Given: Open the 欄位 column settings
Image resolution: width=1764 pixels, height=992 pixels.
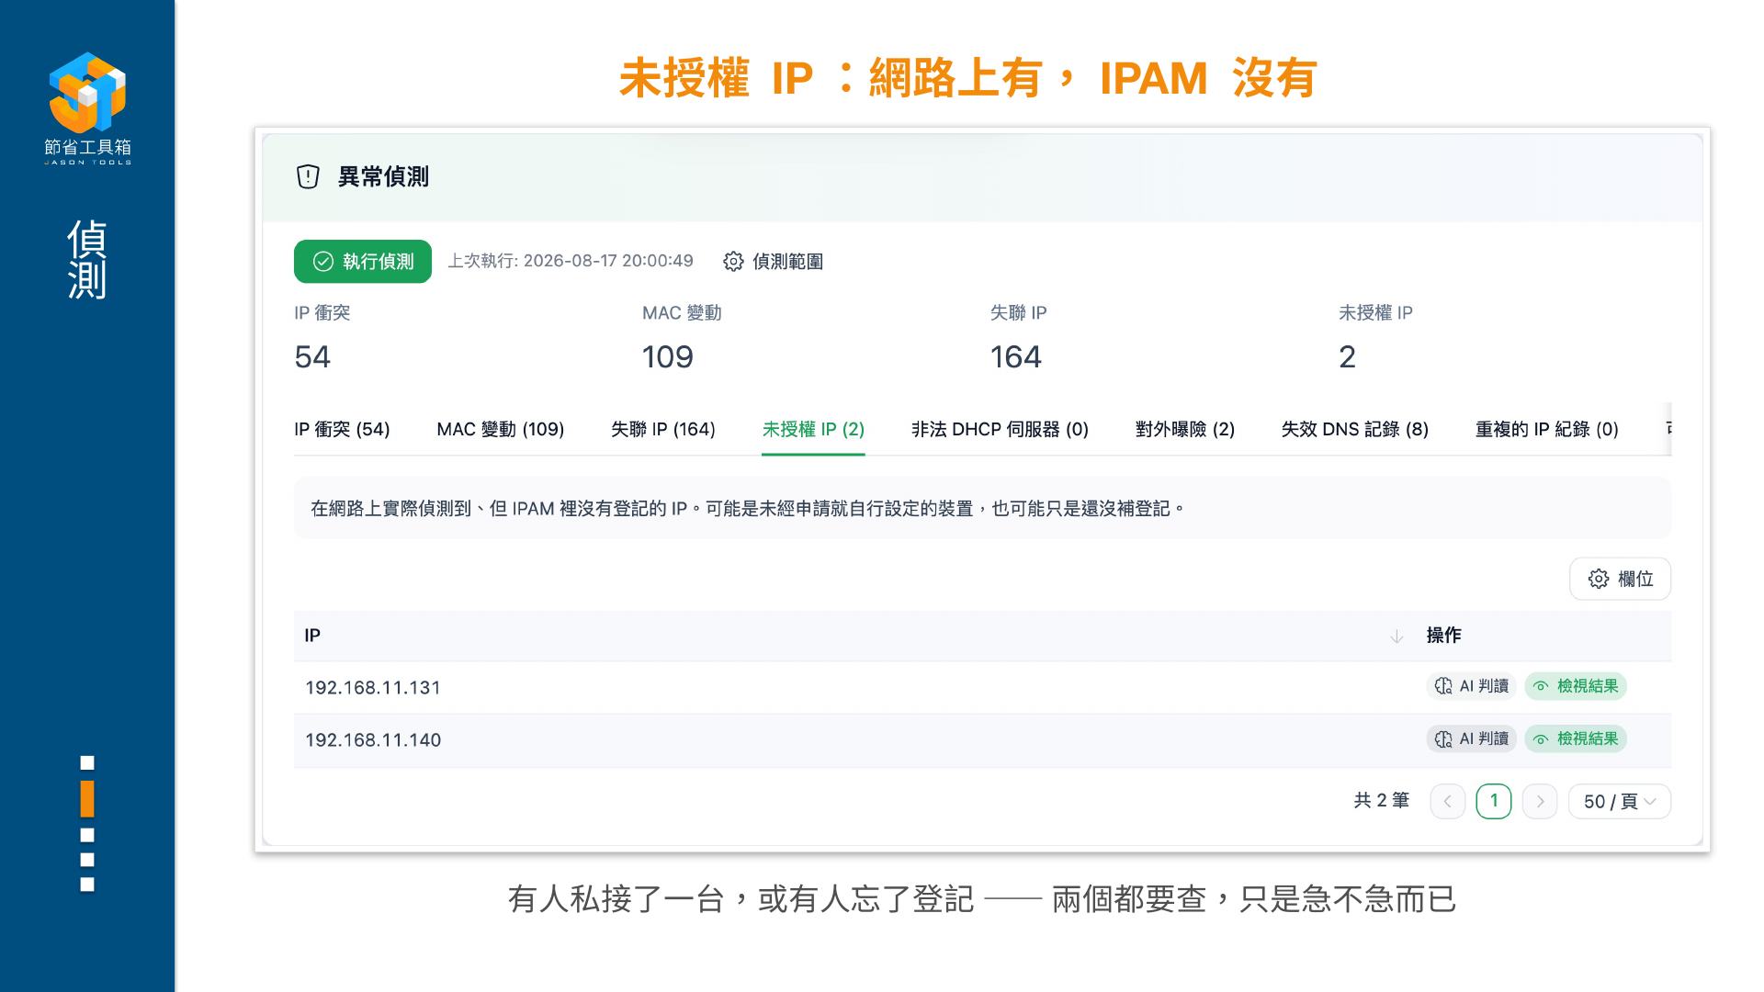Looking at the screenshot, I should coord(1620,579).
